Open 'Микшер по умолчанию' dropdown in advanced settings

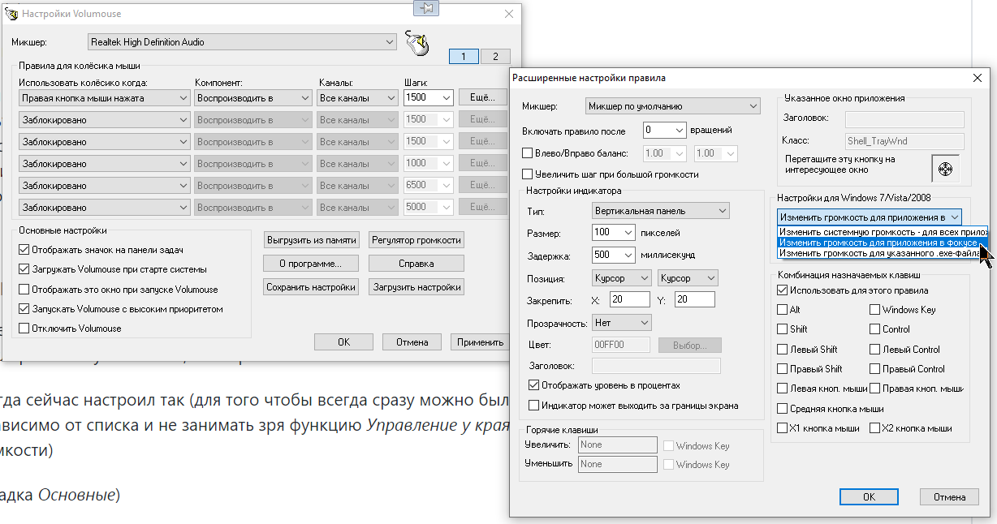click(672, 105)
